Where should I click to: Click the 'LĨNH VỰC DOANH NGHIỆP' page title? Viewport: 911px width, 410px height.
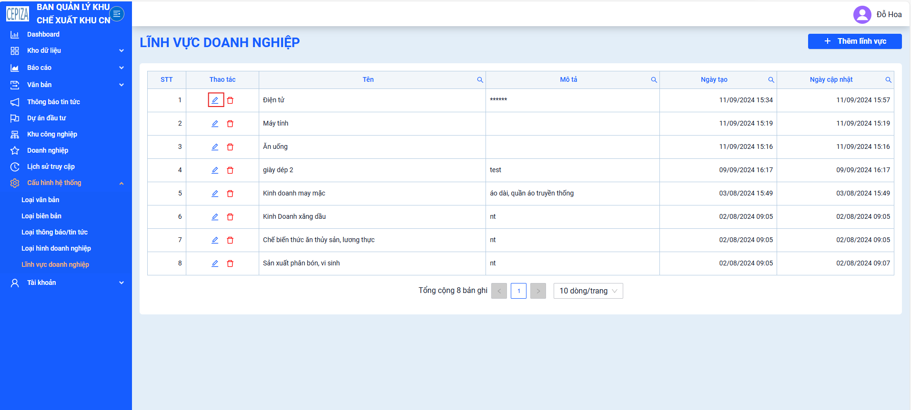pyautogui.click(x=220, y=42)
